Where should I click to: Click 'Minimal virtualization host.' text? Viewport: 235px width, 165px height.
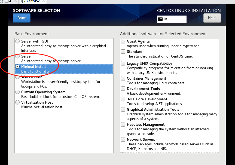pos(42,107)
